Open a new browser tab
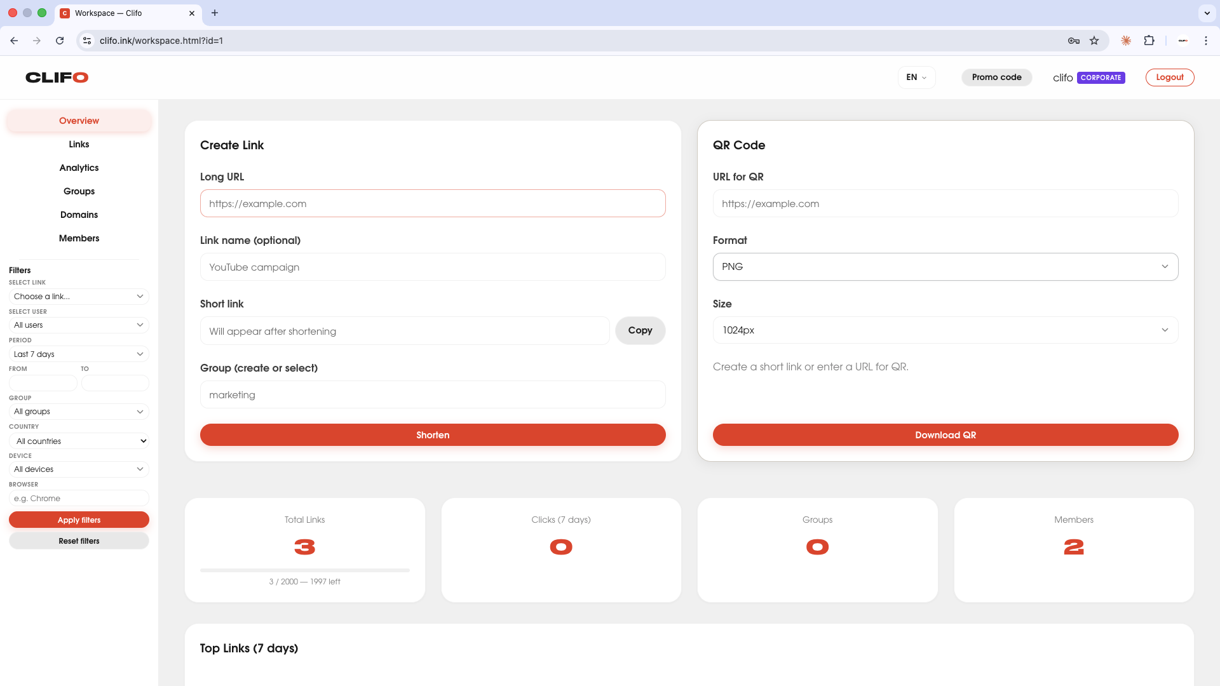1220x686 pixels. 215,13
